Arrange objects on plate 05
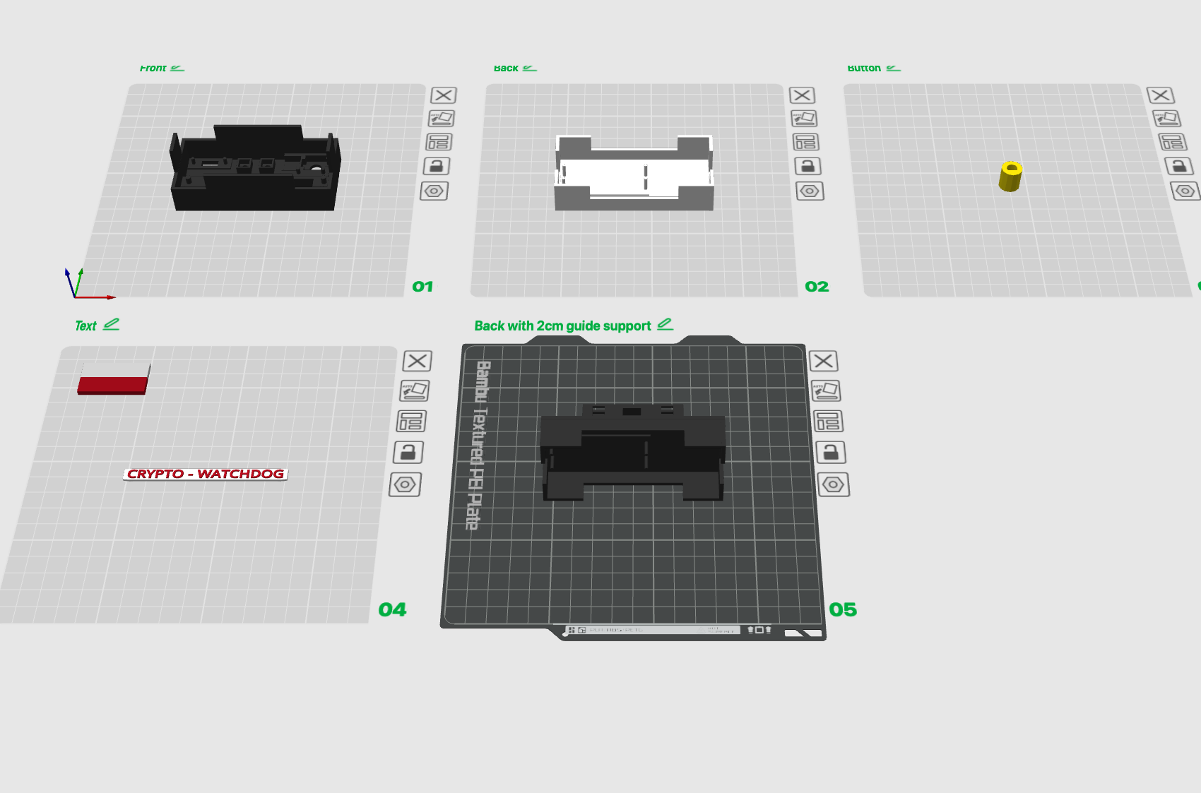The image size is (1201, 793). tap(829, 422)
